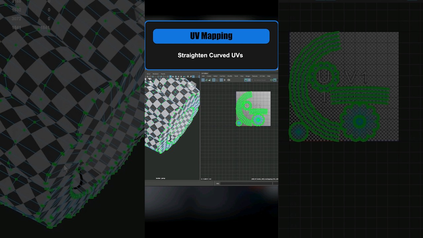
Task: Enable Wireframe on Shaded viewport icon
Action: tap(176, 77)
